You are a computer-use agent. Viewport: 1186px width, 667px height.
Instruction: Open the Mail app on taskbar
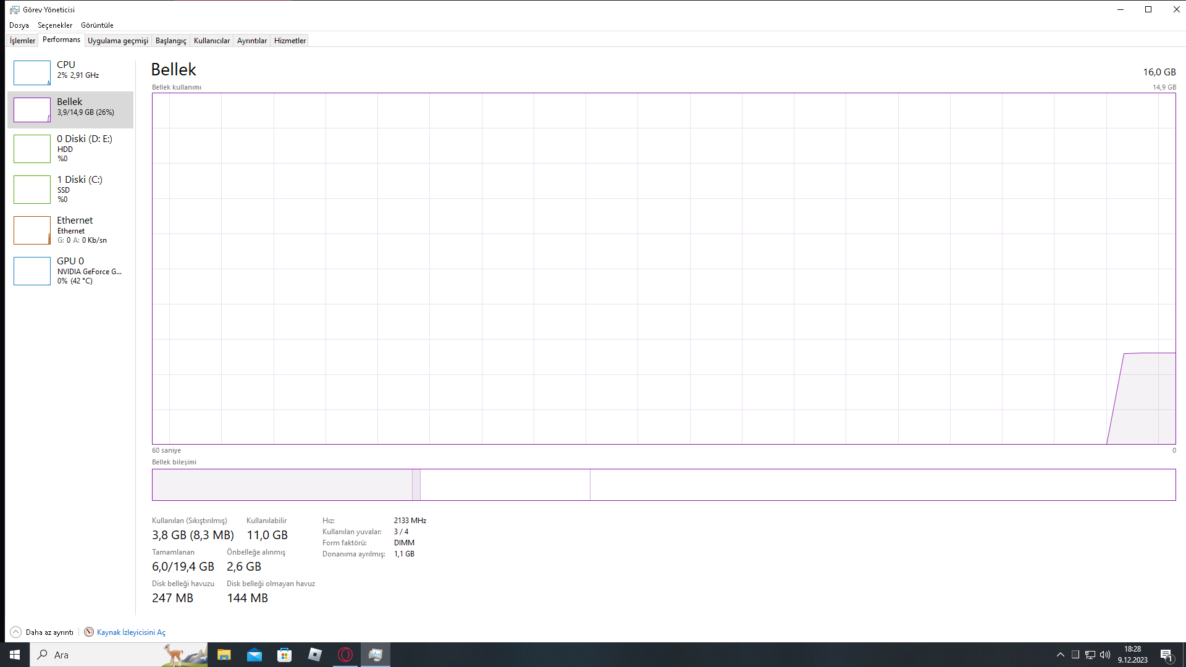pos(254,655)
